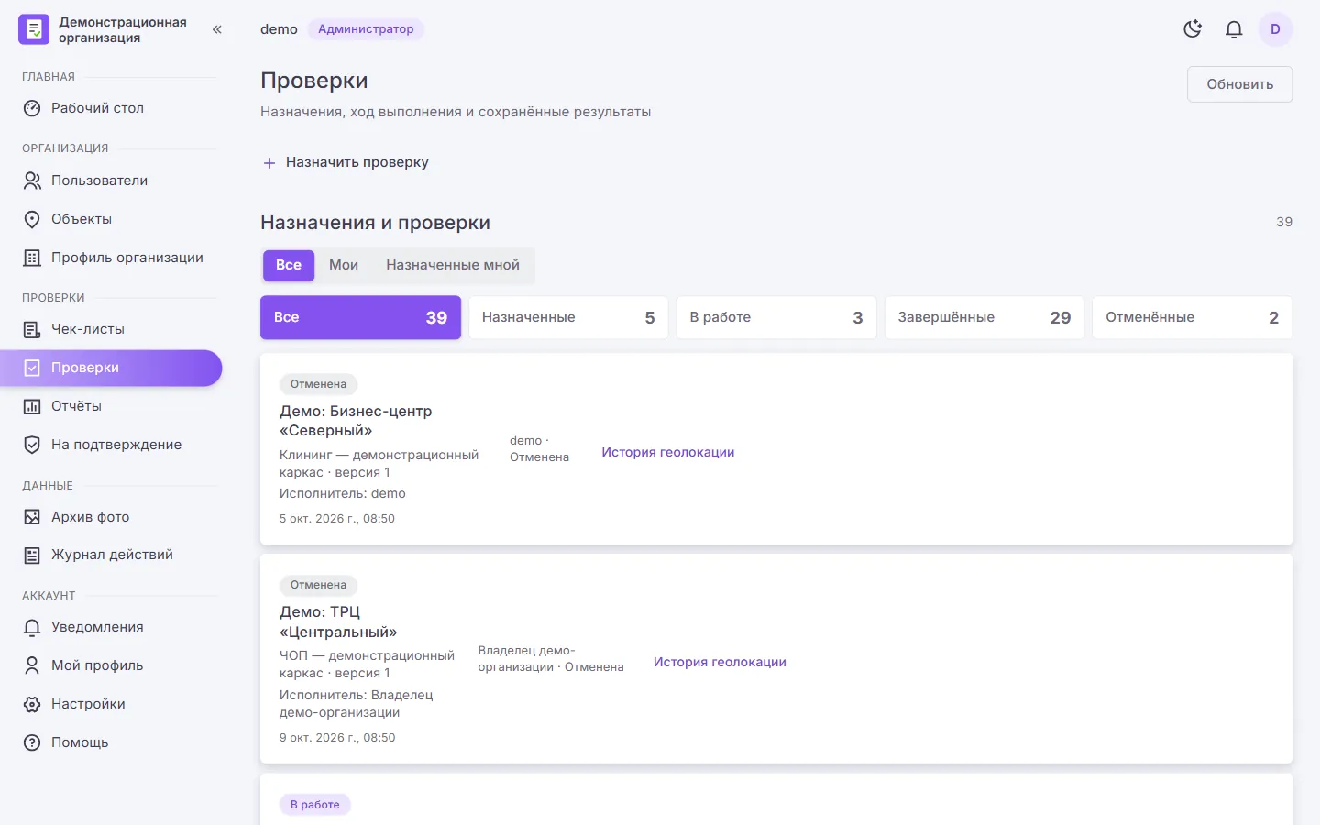Screen dimensions: 1320x825
Task: Click the Архив фото image icon
Action: [32, 517]
